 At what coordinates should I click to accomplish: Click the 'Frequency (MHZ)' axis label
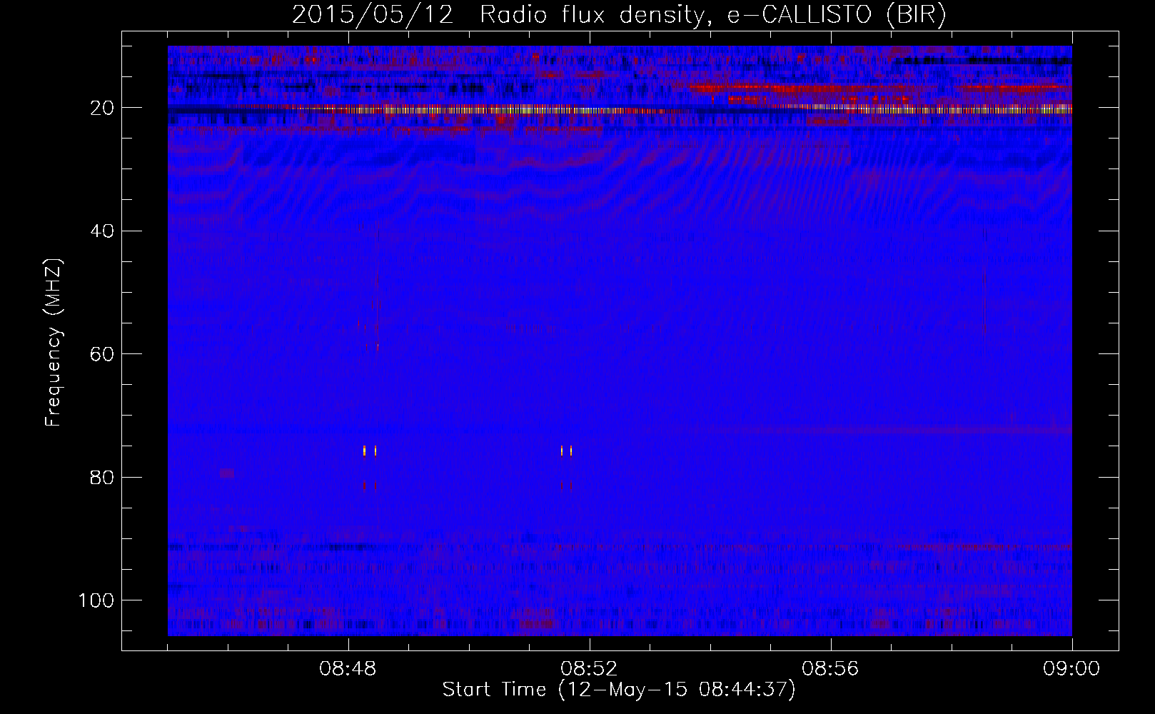point(54,343)
